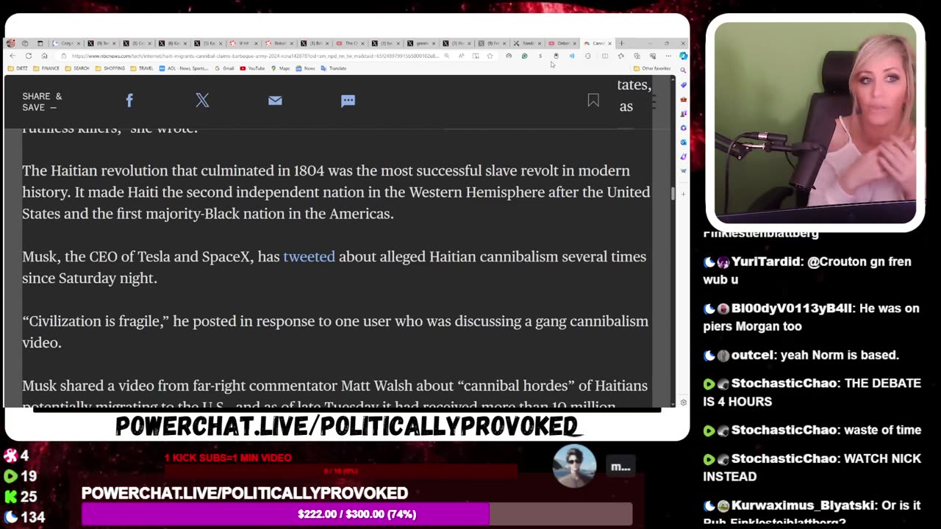Open browser profile avatar

coord(11,43)
